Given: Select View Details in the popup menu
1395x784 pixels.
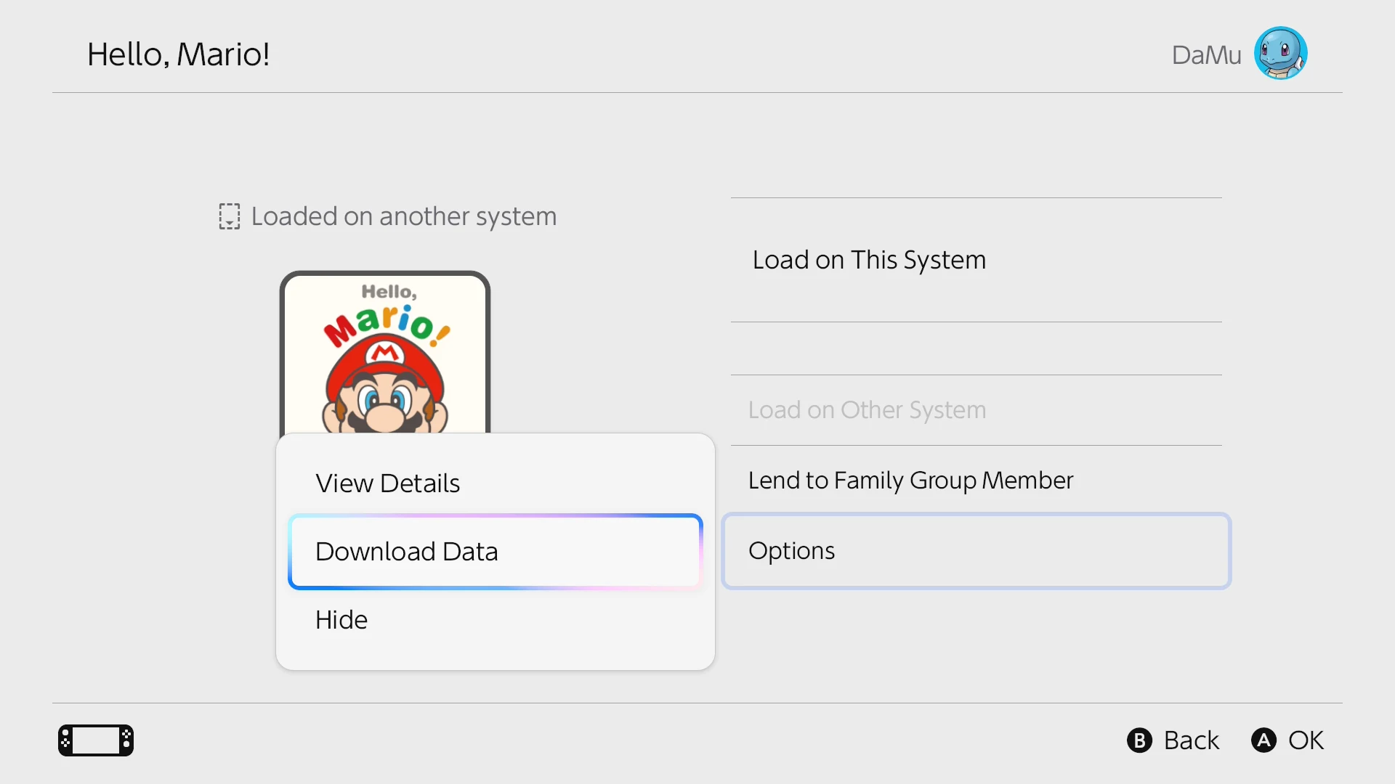Looking at the screenshot, I should click(x=496, y=483).
